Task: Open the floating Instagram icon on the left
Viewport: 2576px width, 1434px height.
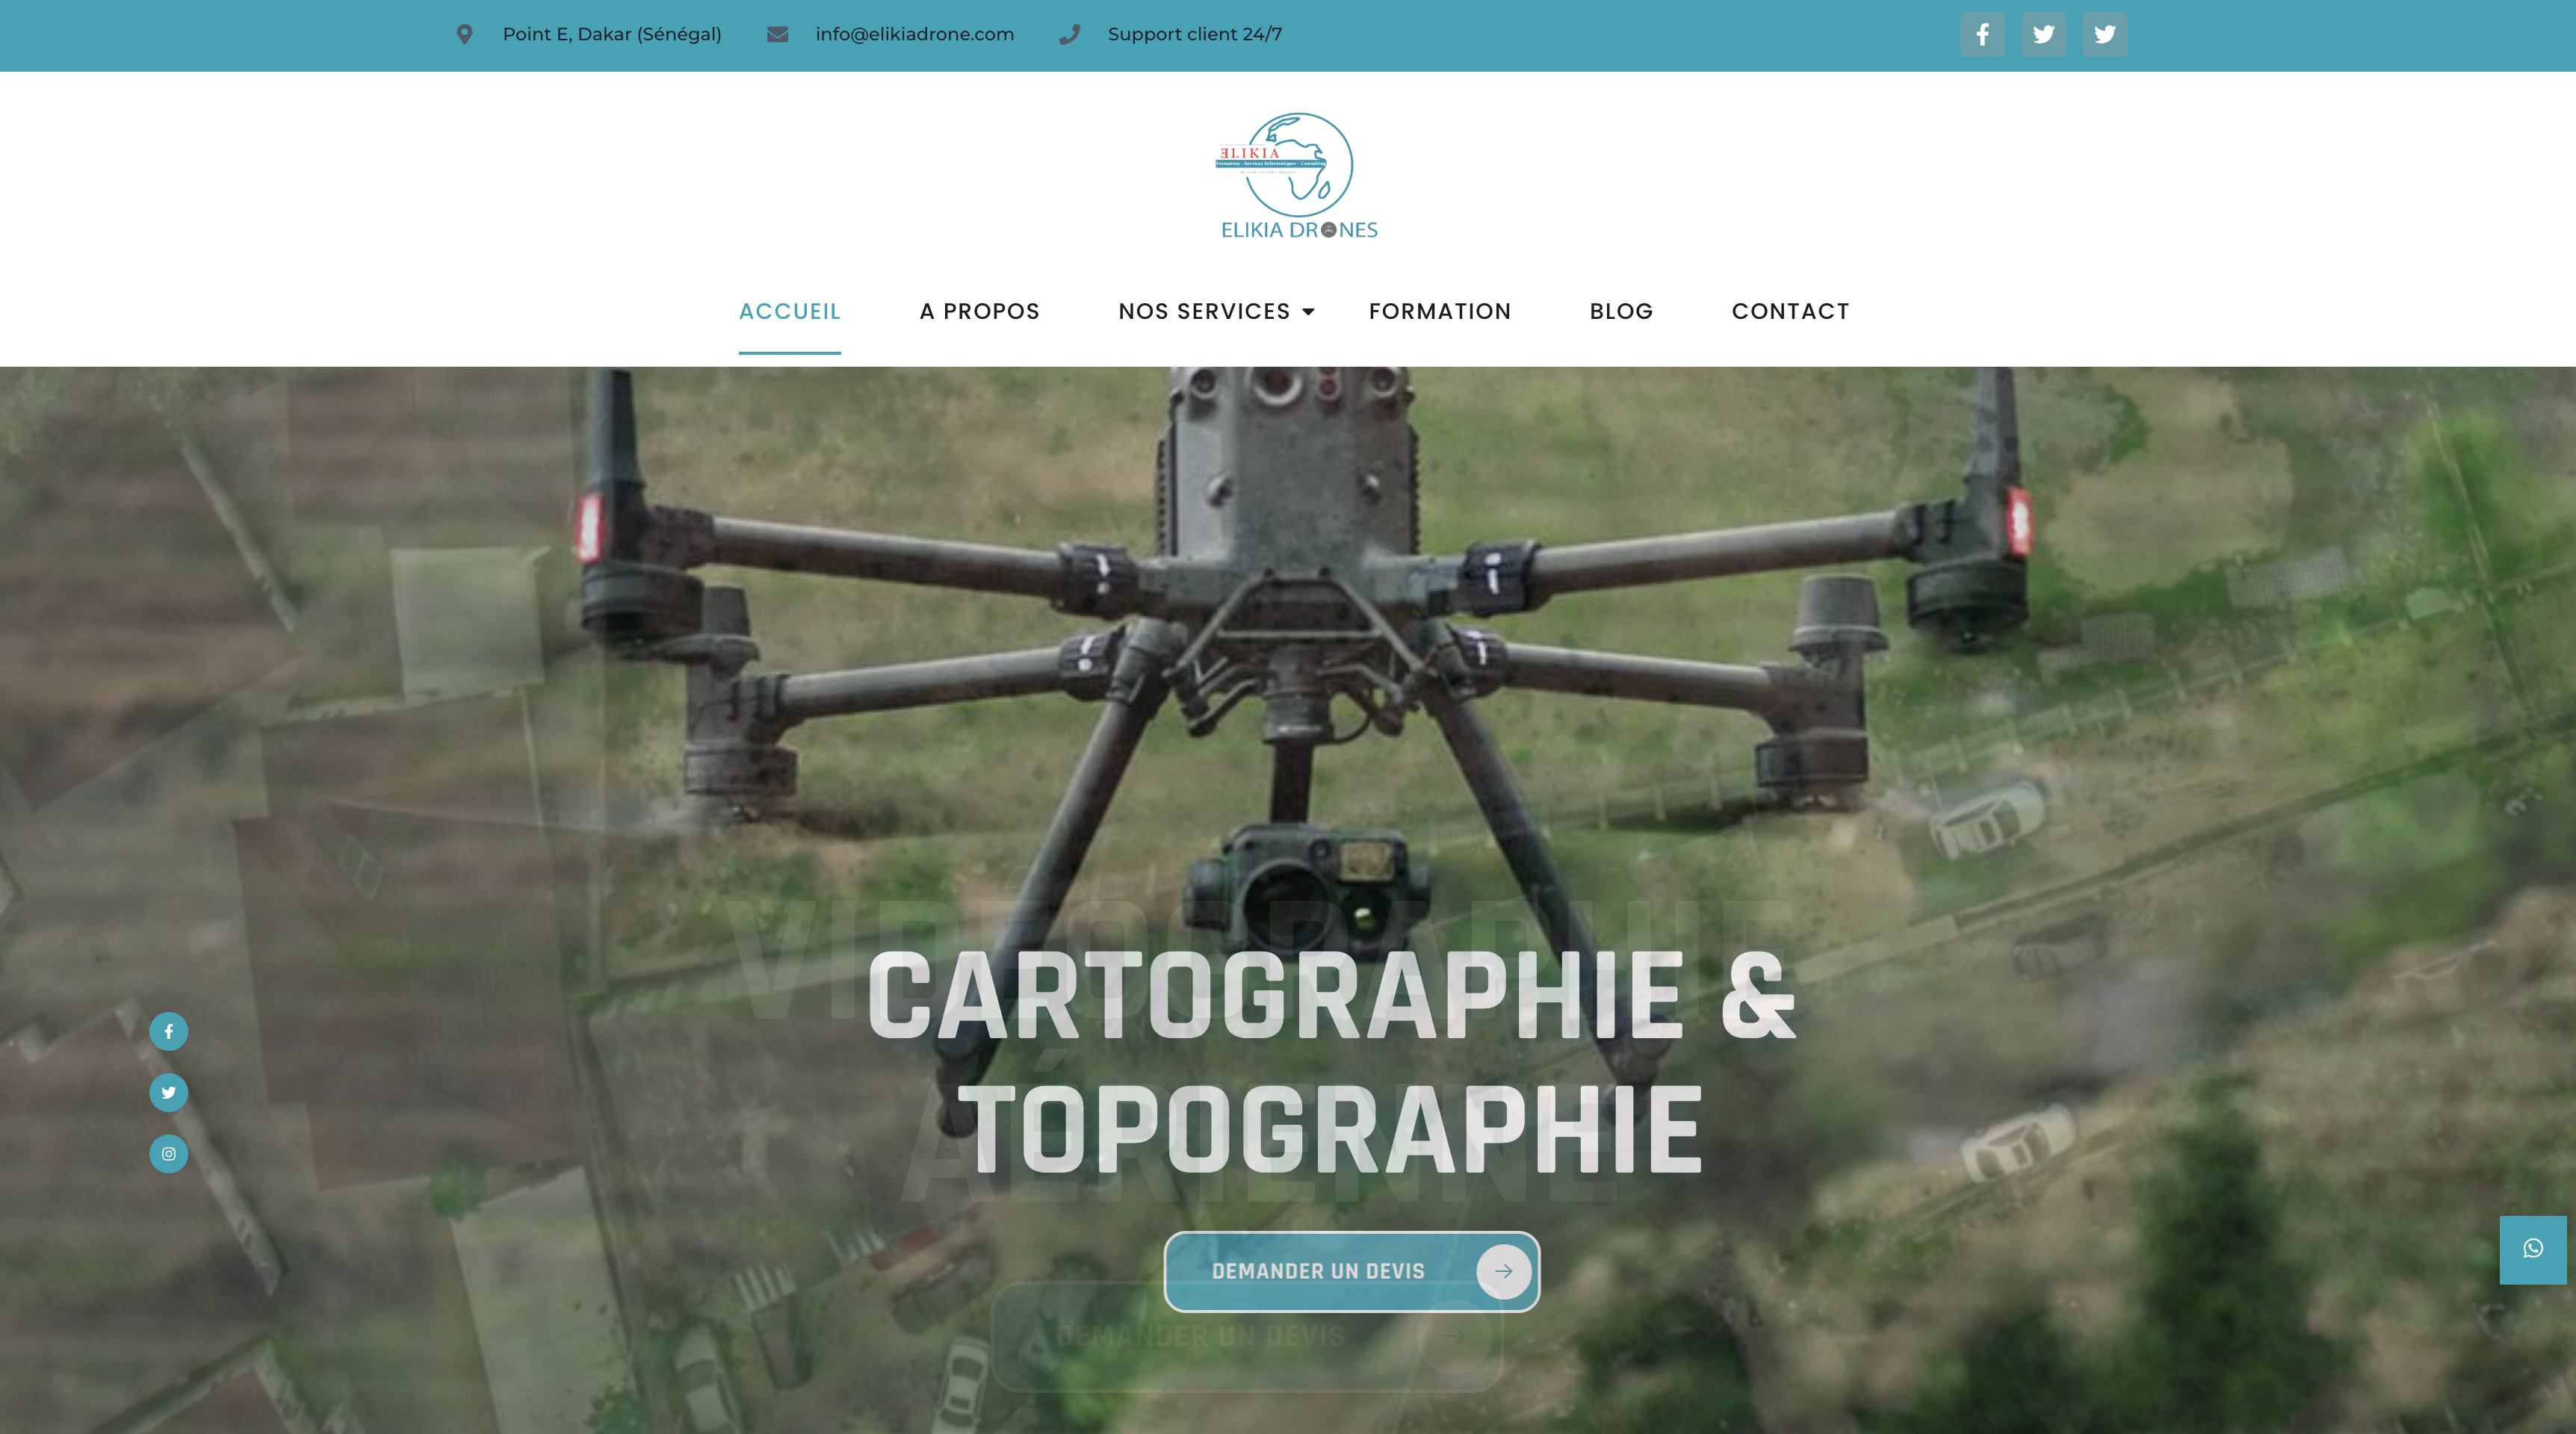Action: (169, 1153)
